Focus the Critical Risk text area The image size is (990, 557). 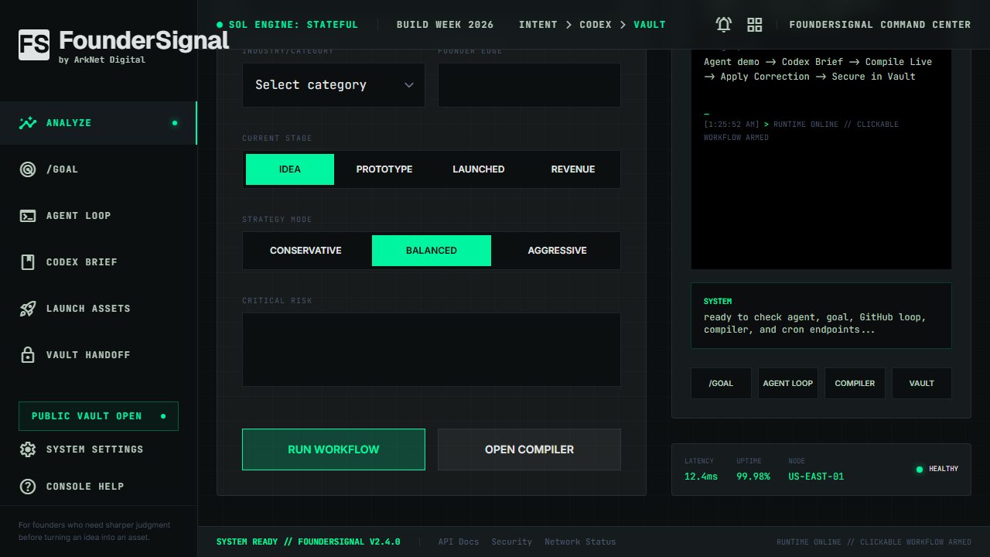[x=432, y=350]
